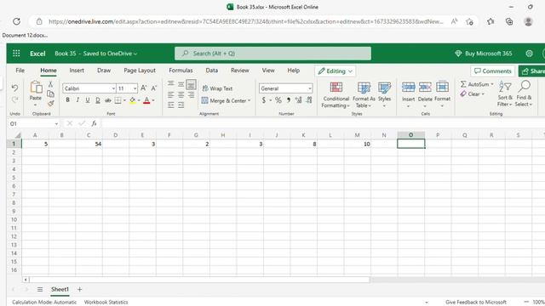Image resolution: width=545 pixels, height=306 pixels.
Task: Toggle Strikethrough formatting
Action: (108, 100)
